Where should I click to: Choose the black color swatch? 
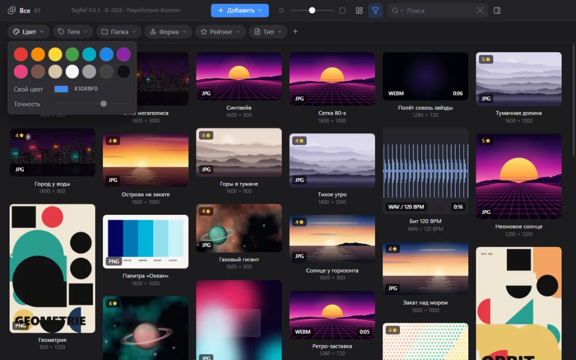pyautogui.click(x=124, y=71)
